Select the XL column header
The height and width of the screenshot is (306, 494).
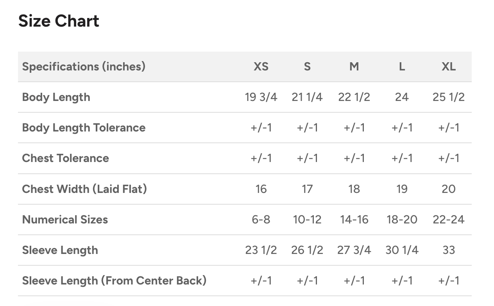(449, 67)
